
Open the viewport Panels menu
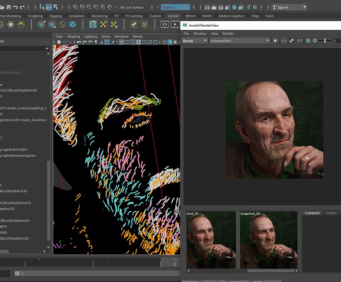[138, 37]
